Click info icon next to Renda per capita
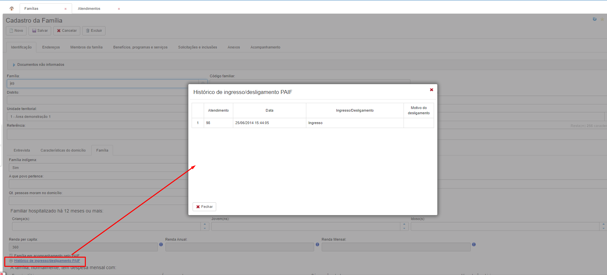The height and width of the screenshot is (275, 607). point(161,245)
